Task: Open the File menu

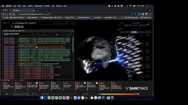Action: [x=15, y=6]
